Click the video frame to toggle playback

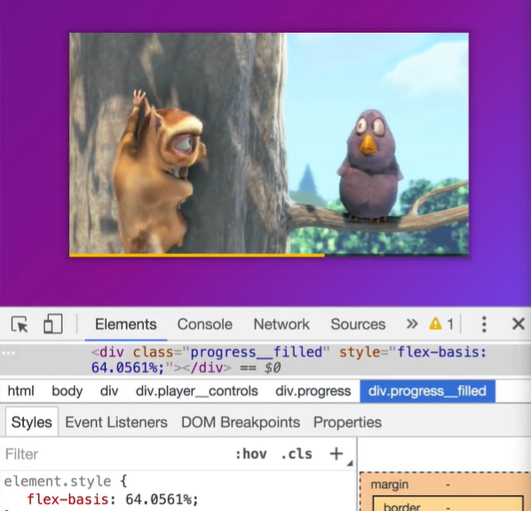coord(269,143)
